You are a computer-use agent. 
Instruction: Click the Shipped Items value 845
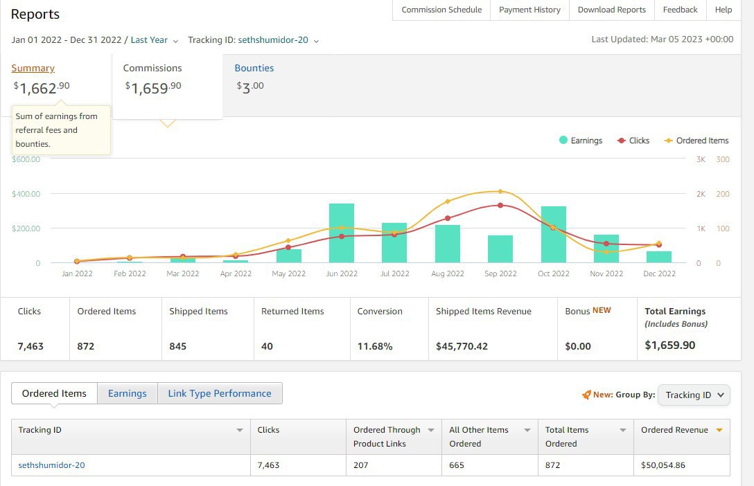[177, 346]
